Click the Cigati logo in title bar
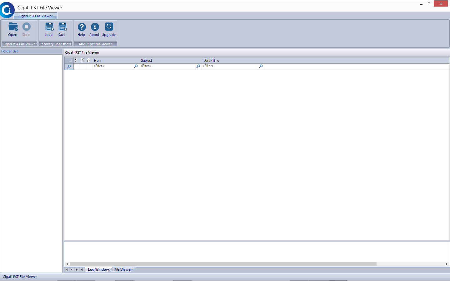Image resolution: width=450 pixels, height=281 pixels. pyautogui.click(x=7, y=10)
